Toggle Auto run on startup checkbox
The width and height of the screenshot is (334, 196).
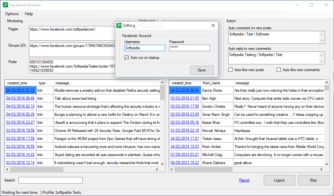tap(126, 57)
